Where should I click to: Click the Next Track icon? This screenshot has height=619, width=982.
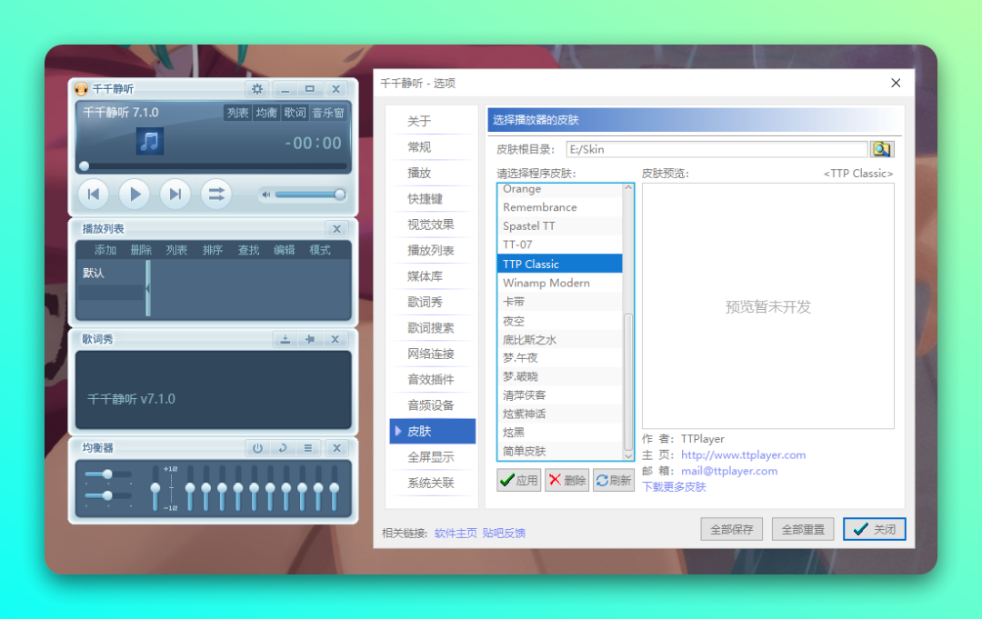[175, 194]
